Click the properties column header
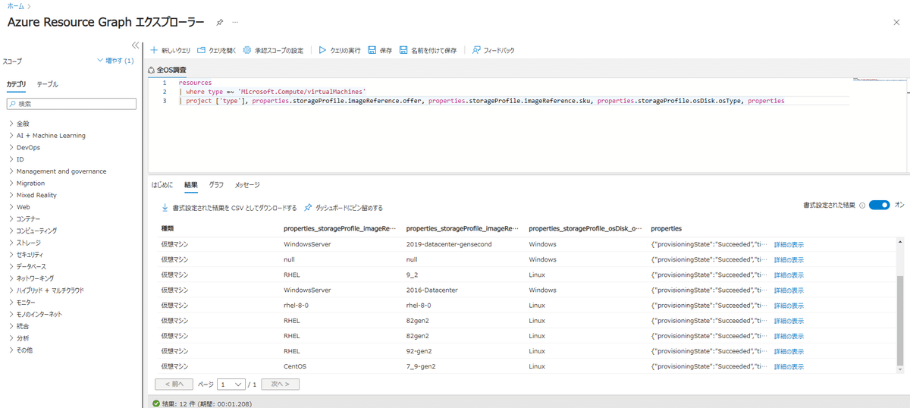The image size is (910, 408). (x=667, y=228)
